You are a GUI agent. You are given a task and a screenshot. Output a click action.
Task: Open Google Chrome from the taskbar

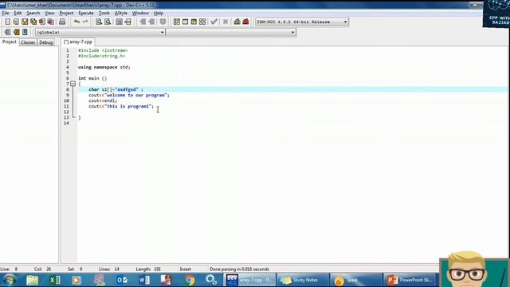click(190, 280)
